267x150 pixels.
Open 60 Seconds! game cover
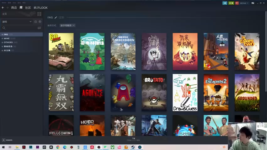[61, 52]
